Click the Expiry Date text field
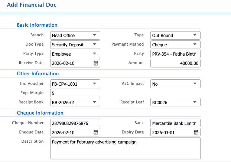This screenshot has height=162, width=231. coord(172,132)
